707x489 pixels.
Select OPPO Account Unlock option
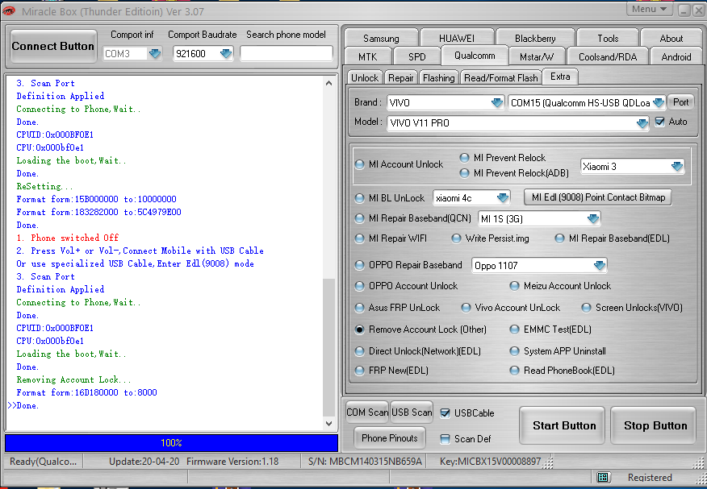point(359,286)
